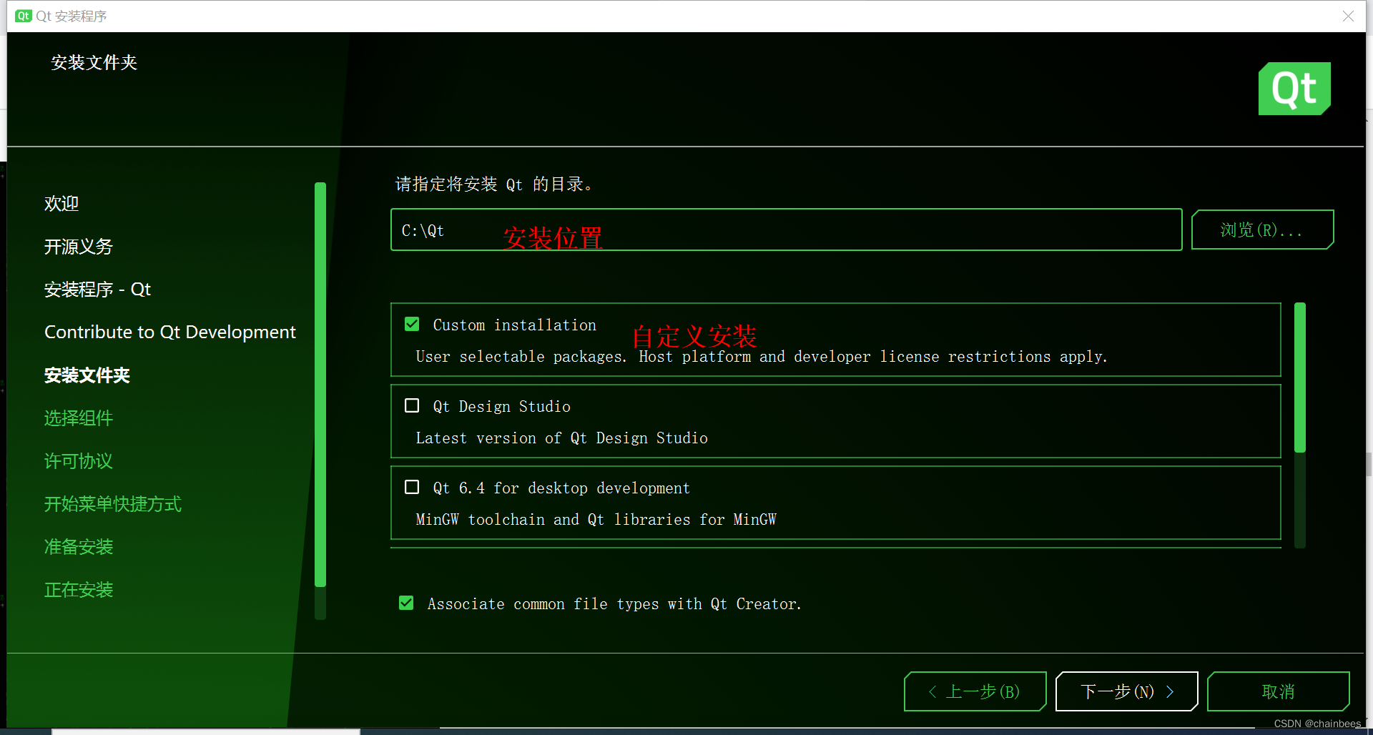Viewport: 1373px width, 735px height.
Task: Click MinGW toolchain and Qt libraries text
Action: pos(596,520)
